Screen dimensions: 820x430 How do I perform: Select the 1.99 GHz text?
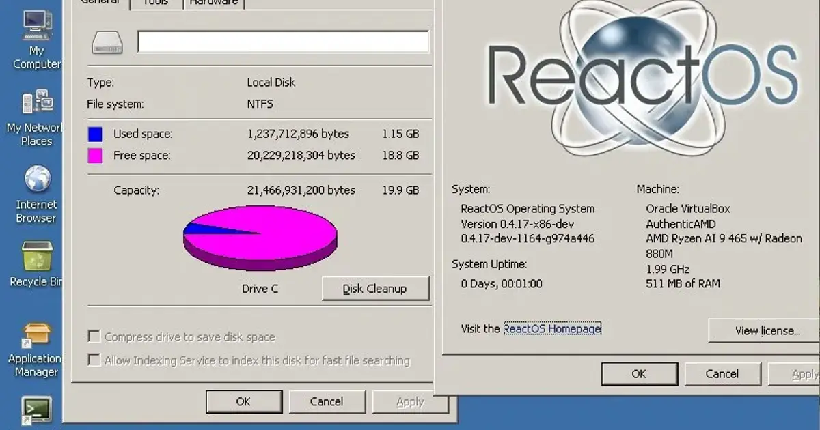(668, 269)
